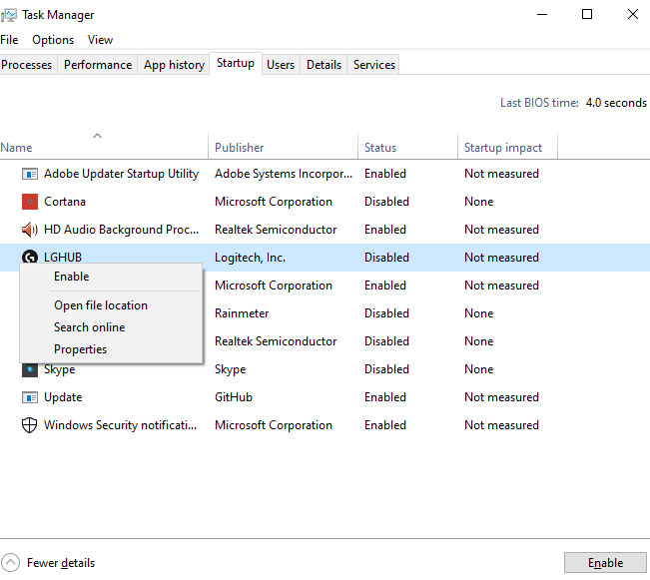650x580 pixels.
Task: Switch to the App history tab
Action: coord(174,65)
